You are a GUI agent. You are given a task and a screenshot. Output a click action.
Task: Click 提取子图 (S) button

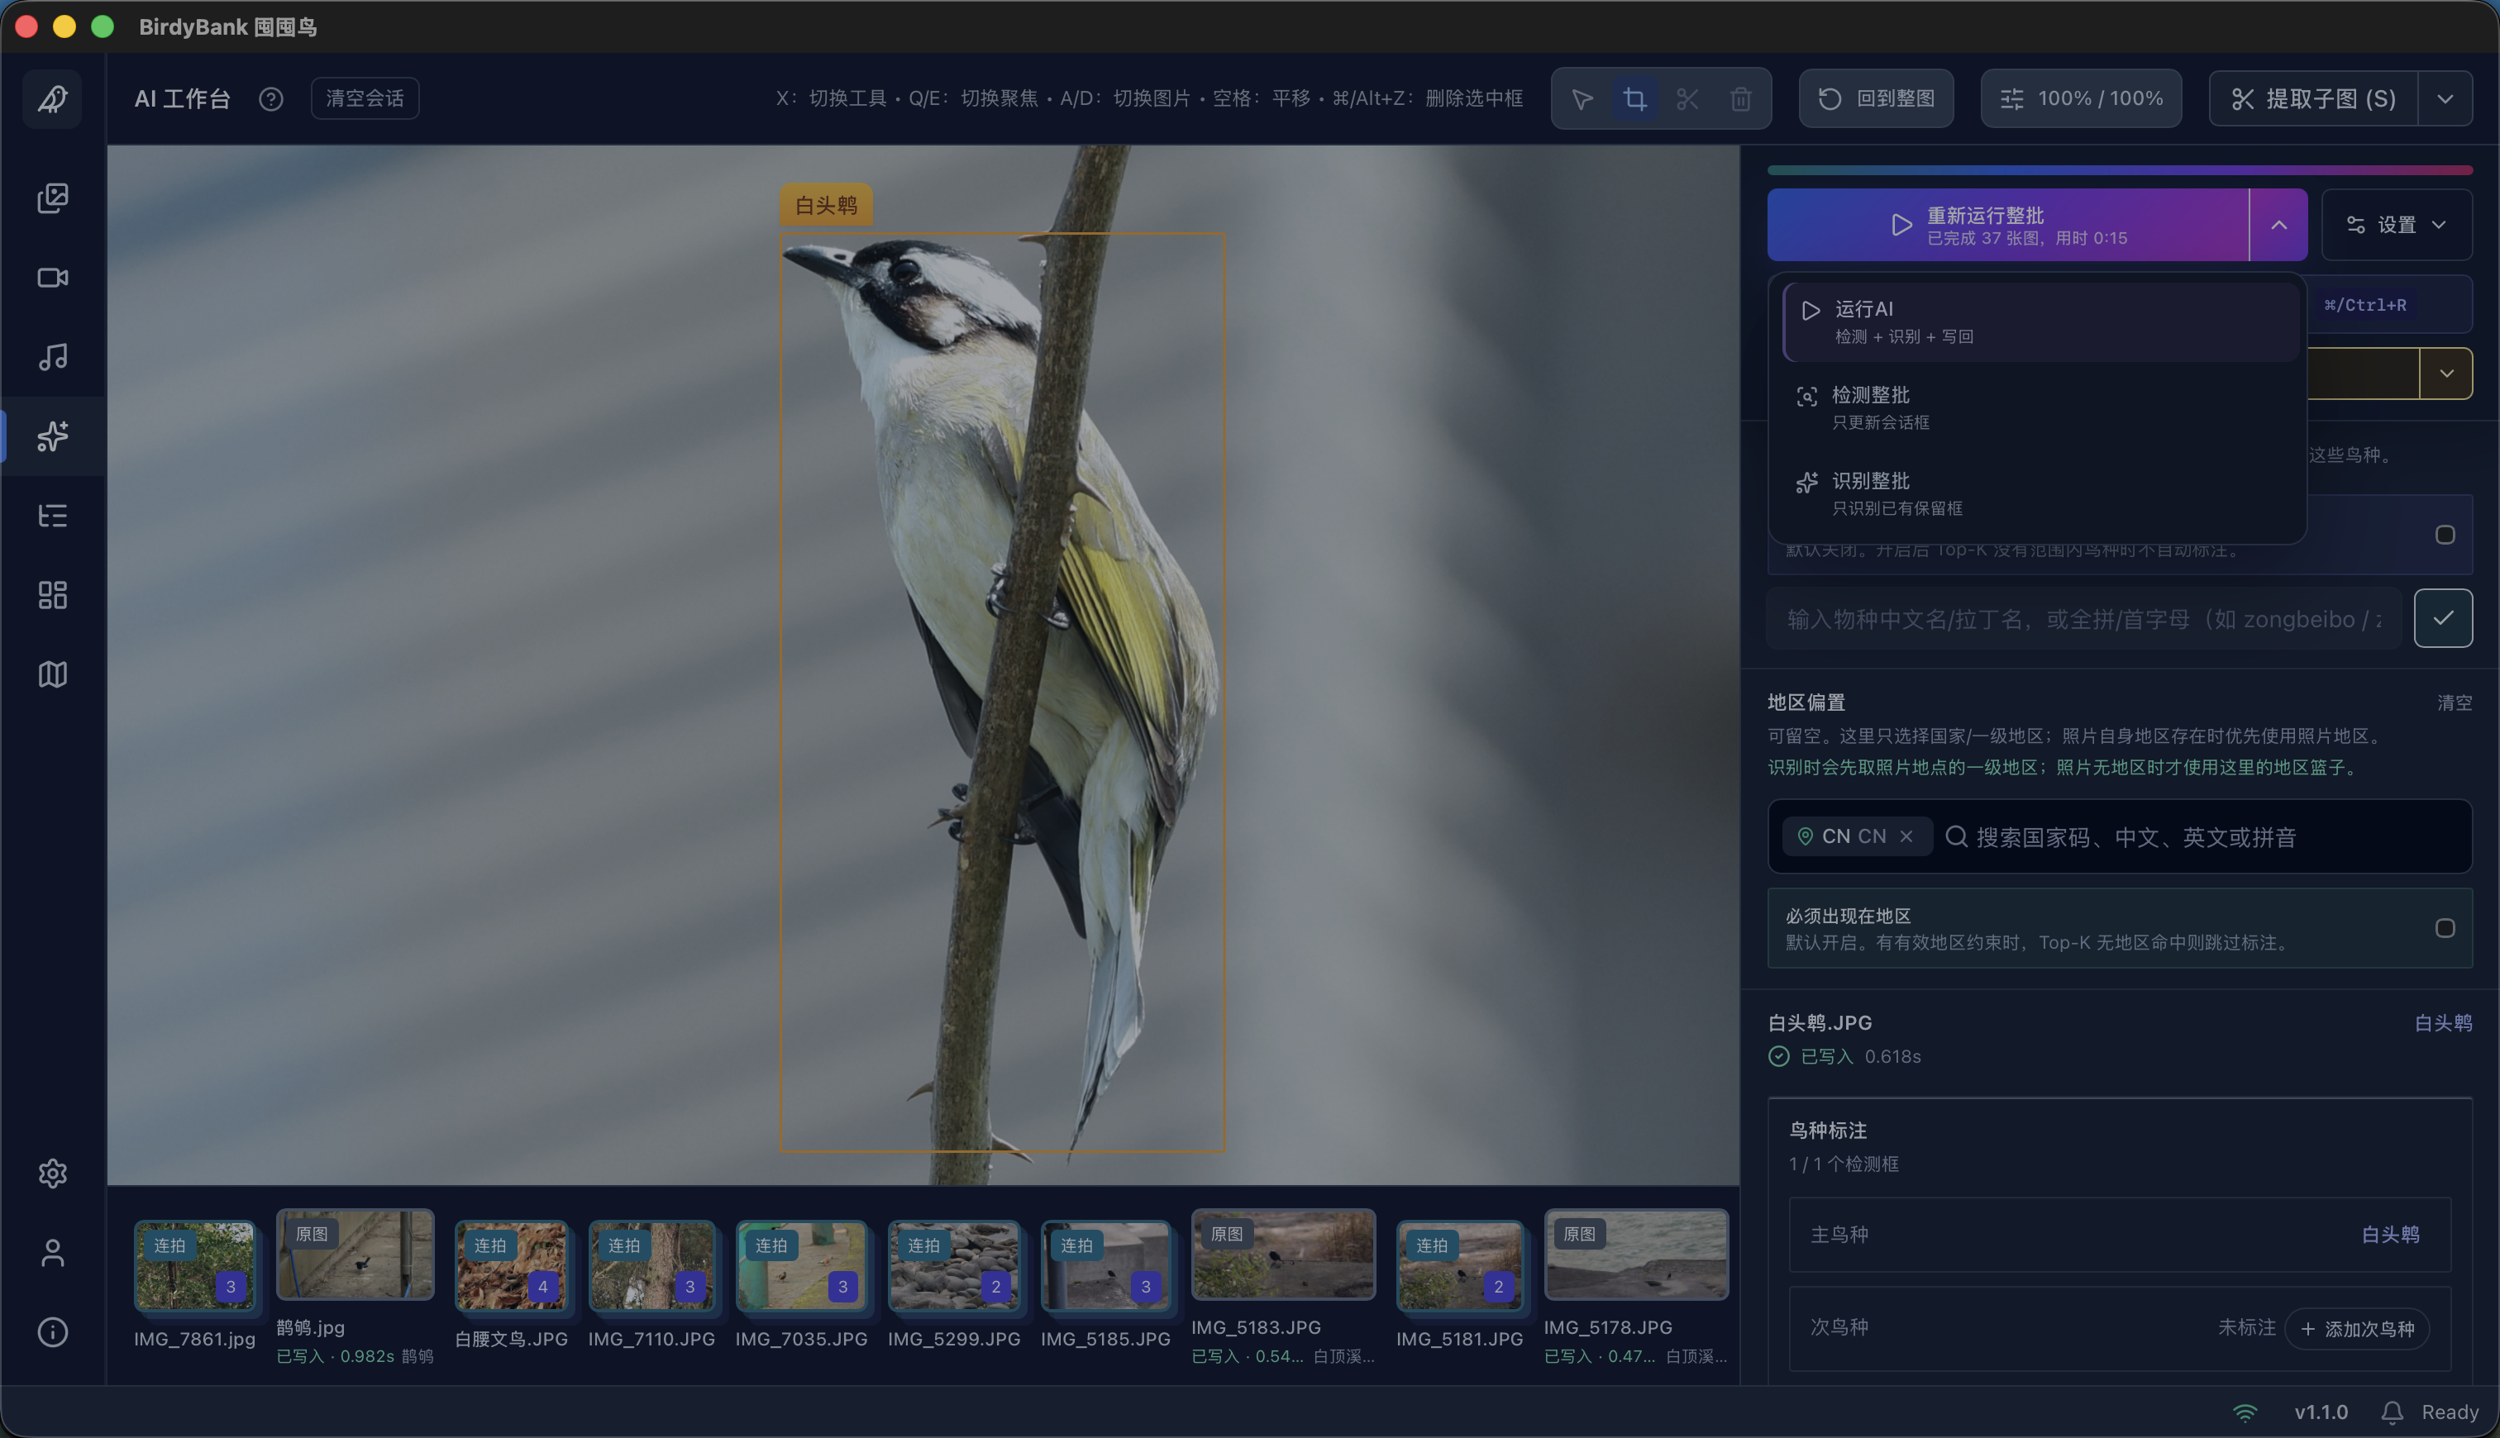click(2313, 99)
